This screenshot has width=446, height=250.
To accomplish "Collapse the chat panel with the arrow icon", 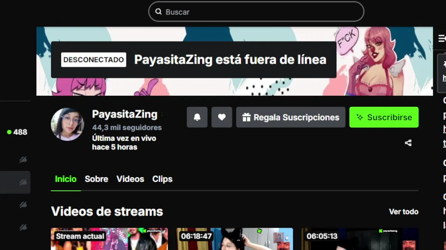I will 442,38.
